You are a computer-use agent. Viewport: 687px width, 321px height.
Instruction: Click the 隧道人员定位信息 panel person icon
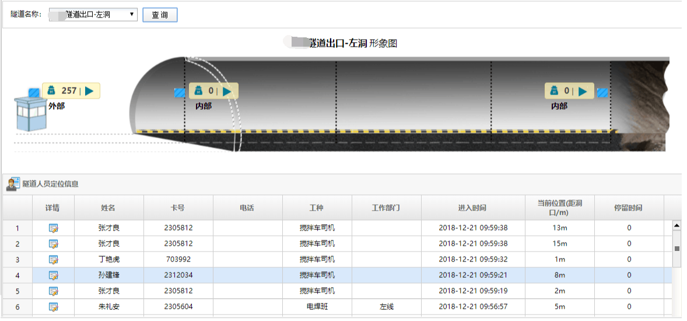13,184
